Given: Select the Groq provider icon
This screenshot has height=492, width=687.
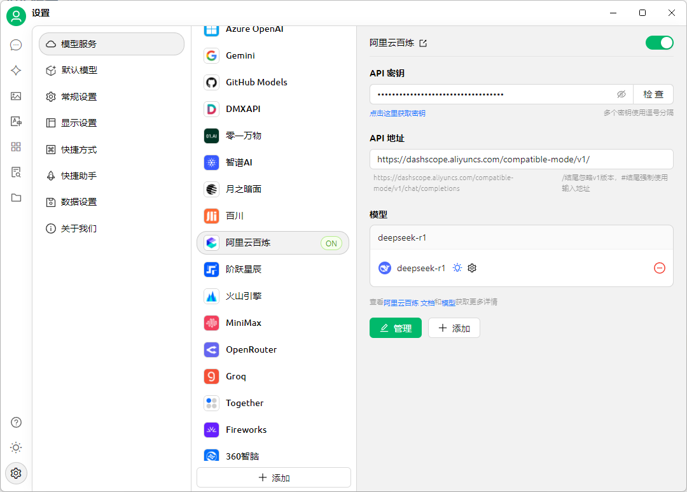Looking at the screenshot, I should click(x=212, y=376).
